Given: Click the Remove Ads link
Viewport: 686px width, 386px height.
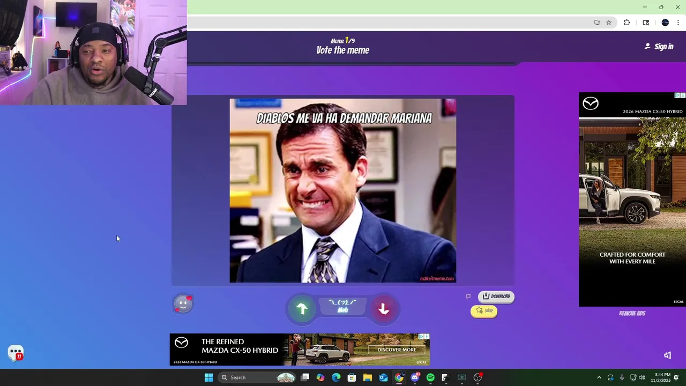Looking at the screenshot, I should pos(632,314).
